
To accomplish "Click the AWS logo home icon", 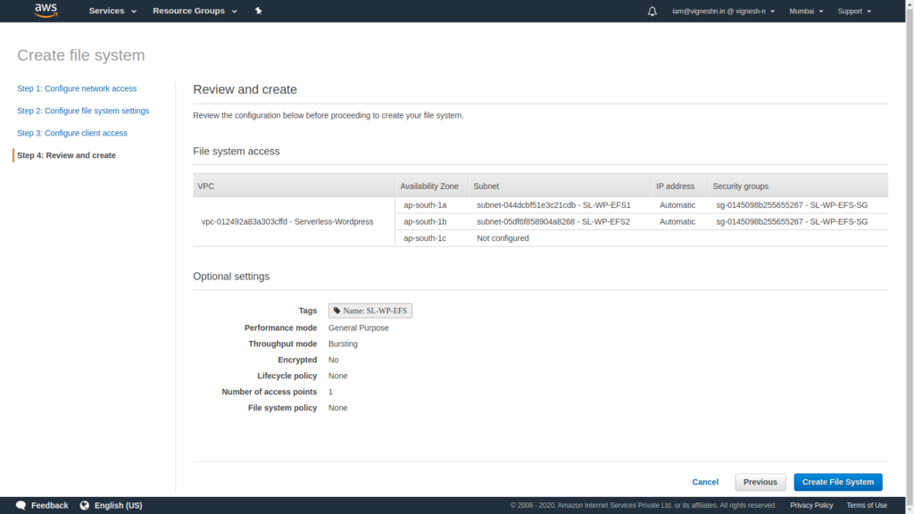I will pos(46,11).
